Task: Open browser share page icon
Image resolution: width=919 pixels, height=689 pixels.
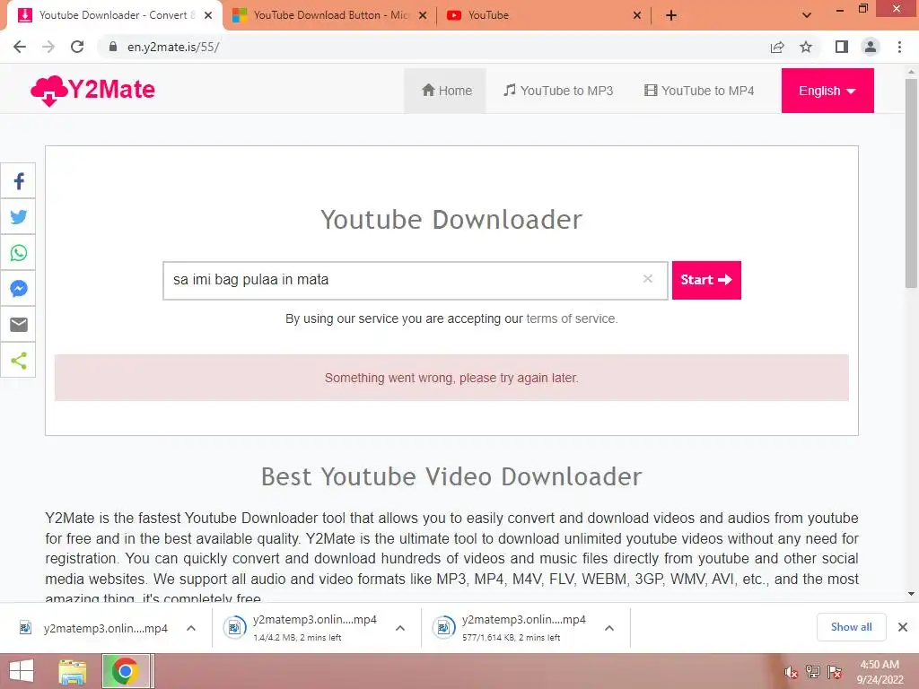Action: click(x=777, y=47)
